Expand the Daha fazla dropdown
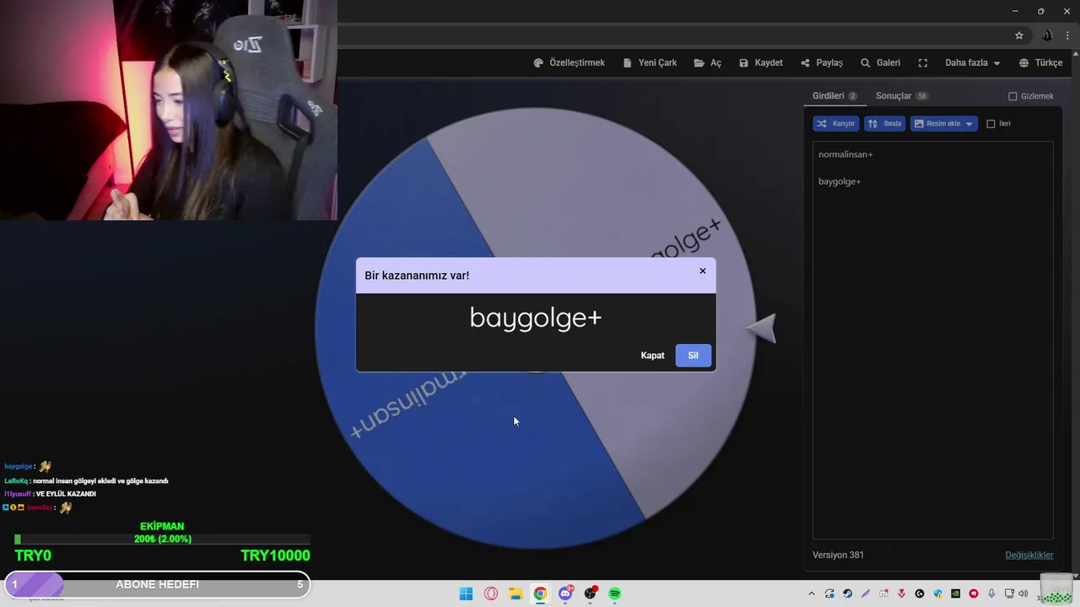 pos(972,63)
